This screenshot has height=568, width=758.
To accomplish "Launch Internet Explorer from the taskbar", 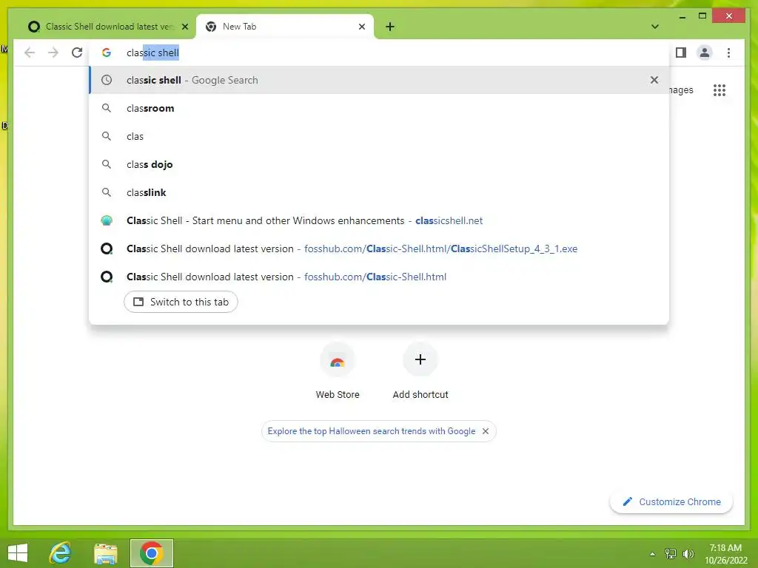I will (x=61, y=553).
